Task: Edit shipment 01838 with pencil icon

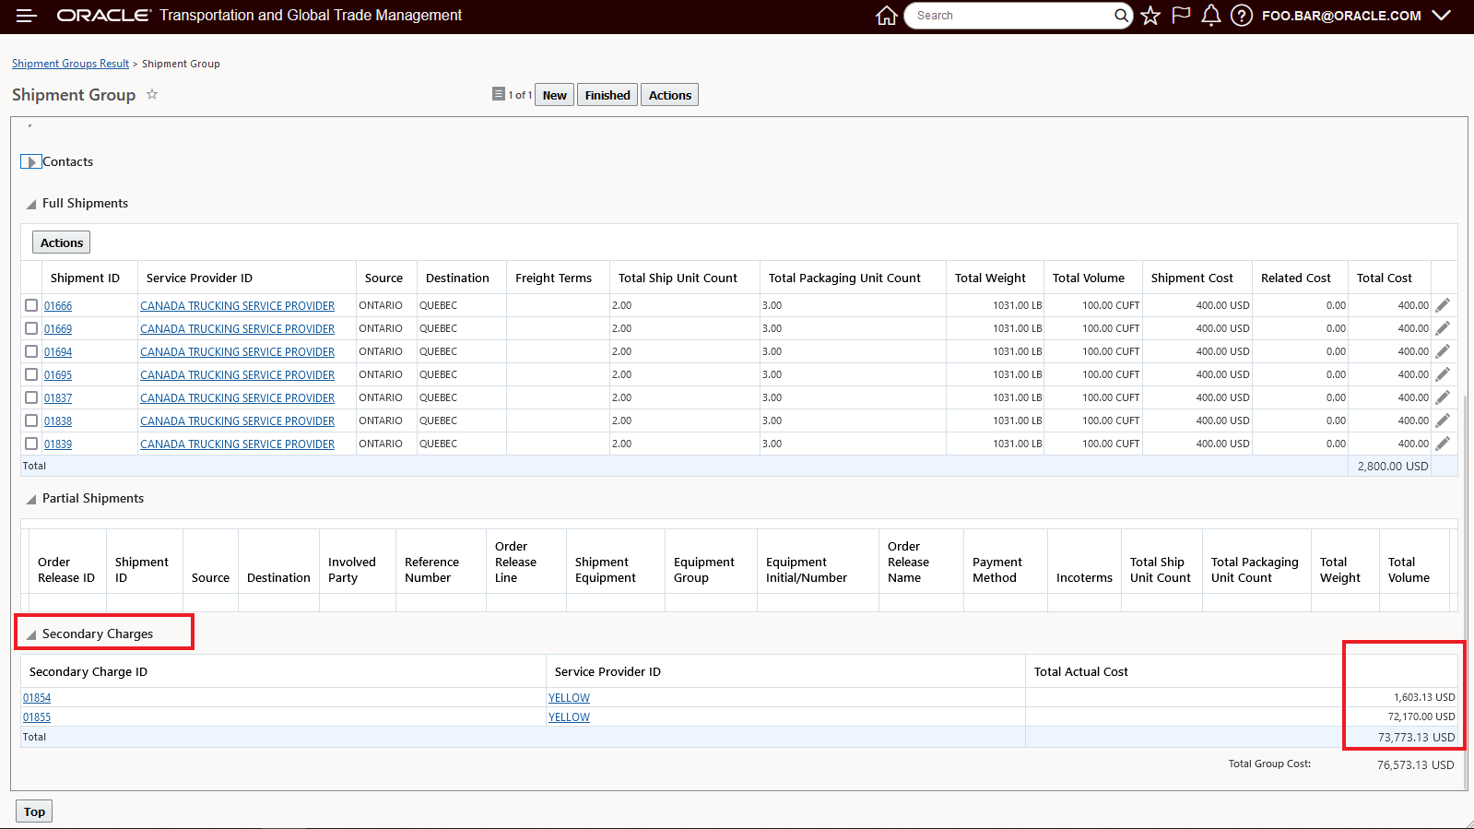Action: [1443, 420]
